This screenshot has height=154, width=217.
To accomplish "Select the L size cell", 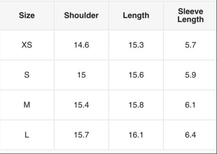I will (x=27, y=135).
